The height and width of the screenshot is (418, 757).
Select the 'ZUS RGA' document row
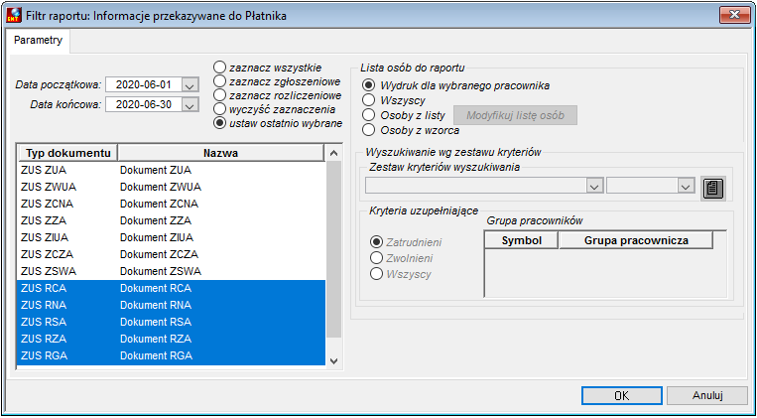172,356
